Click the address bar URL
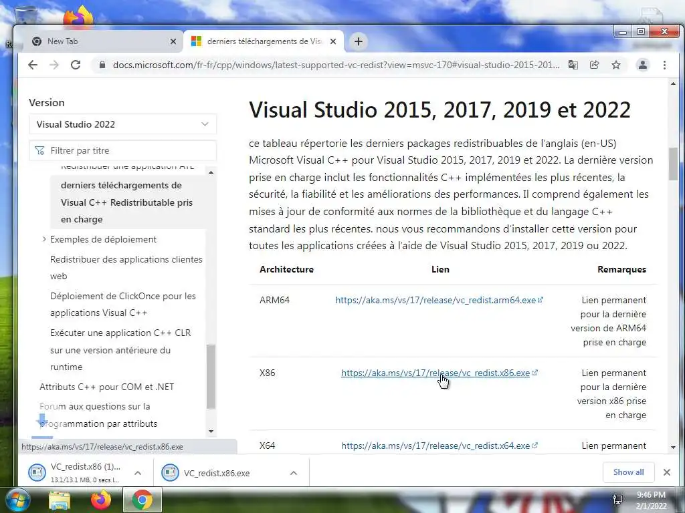Screen dimensions: 685x513 [336, 65]
